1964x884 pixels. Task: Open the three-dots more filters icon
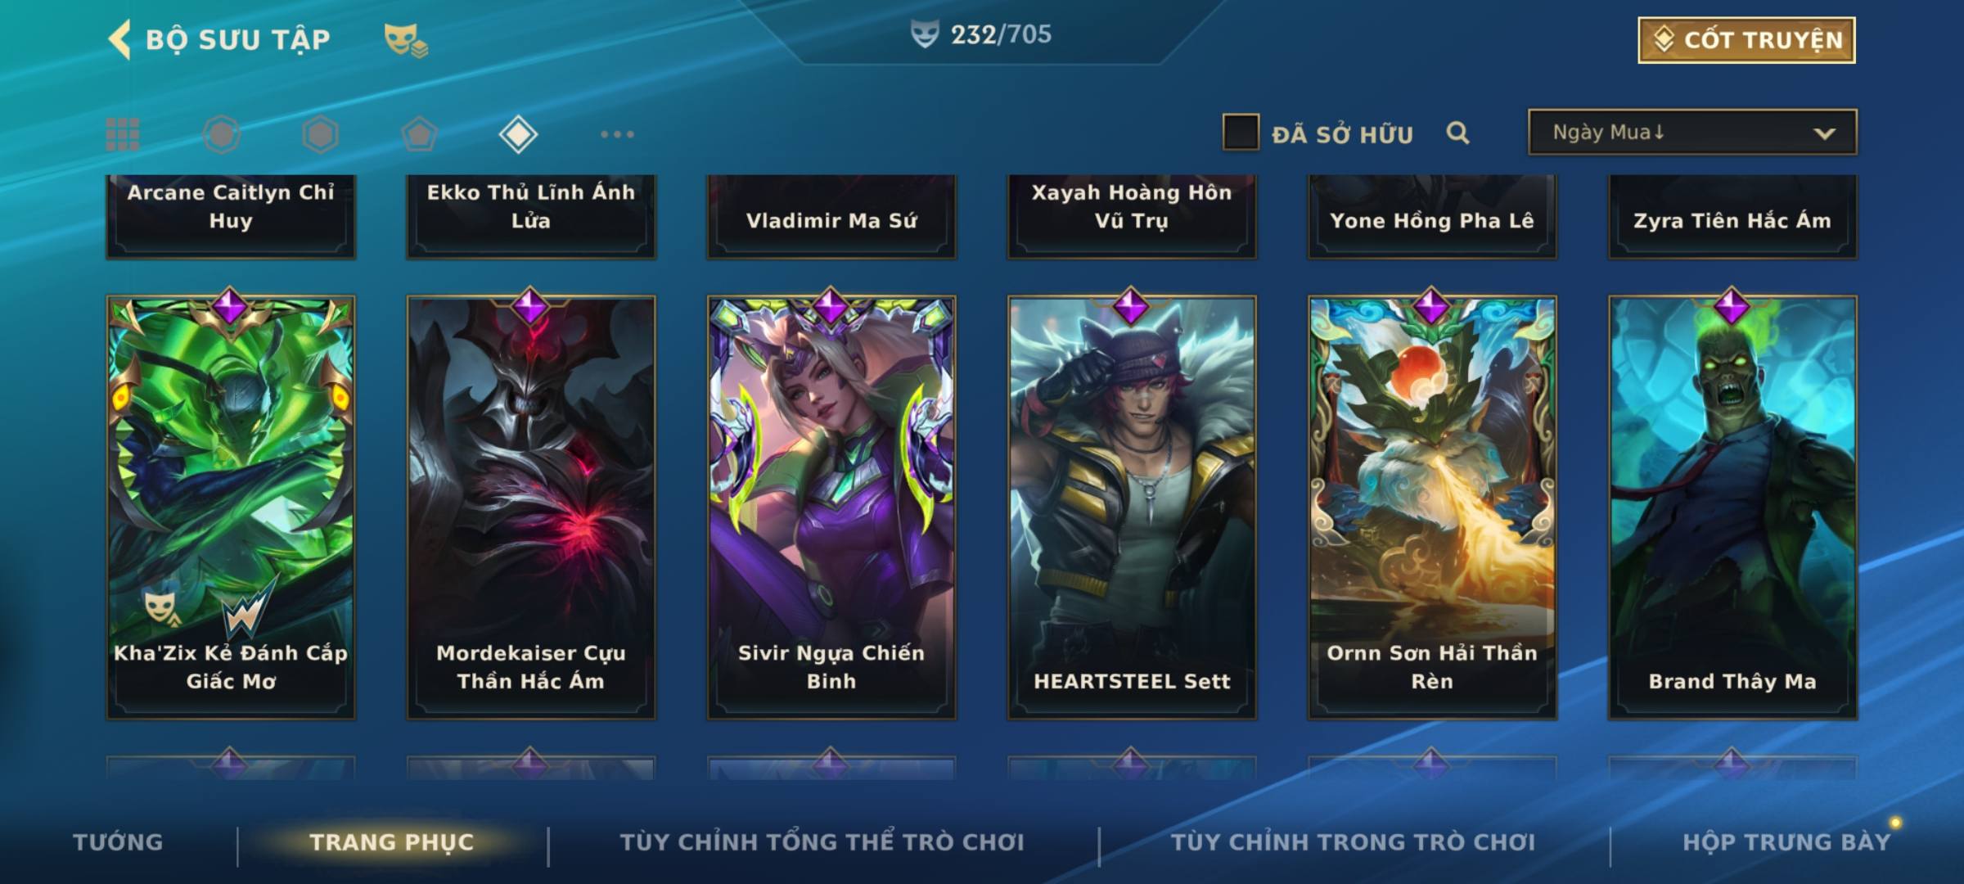point(617,134)
